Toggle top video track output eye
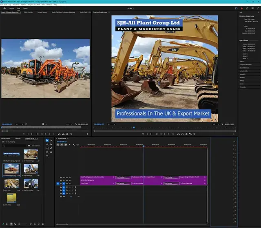This screenshot has height=228, width=261. click(70, 177)
